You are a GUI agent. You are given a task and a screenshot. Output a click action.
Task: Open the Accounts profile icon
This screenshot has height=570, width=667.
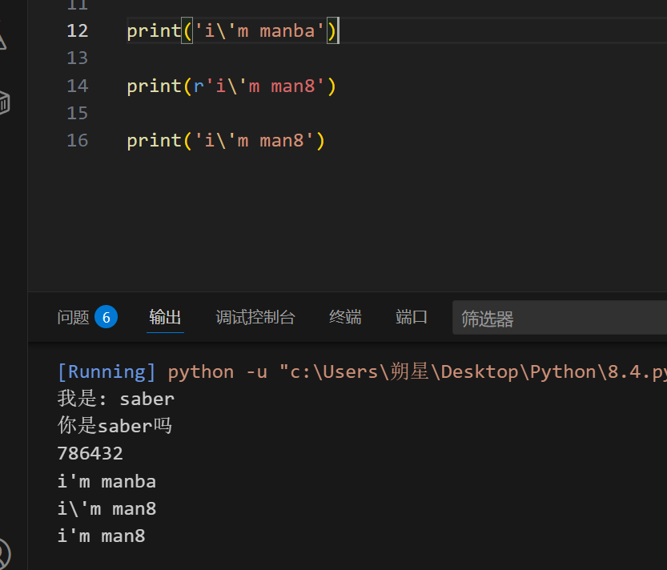click(4, 554)
